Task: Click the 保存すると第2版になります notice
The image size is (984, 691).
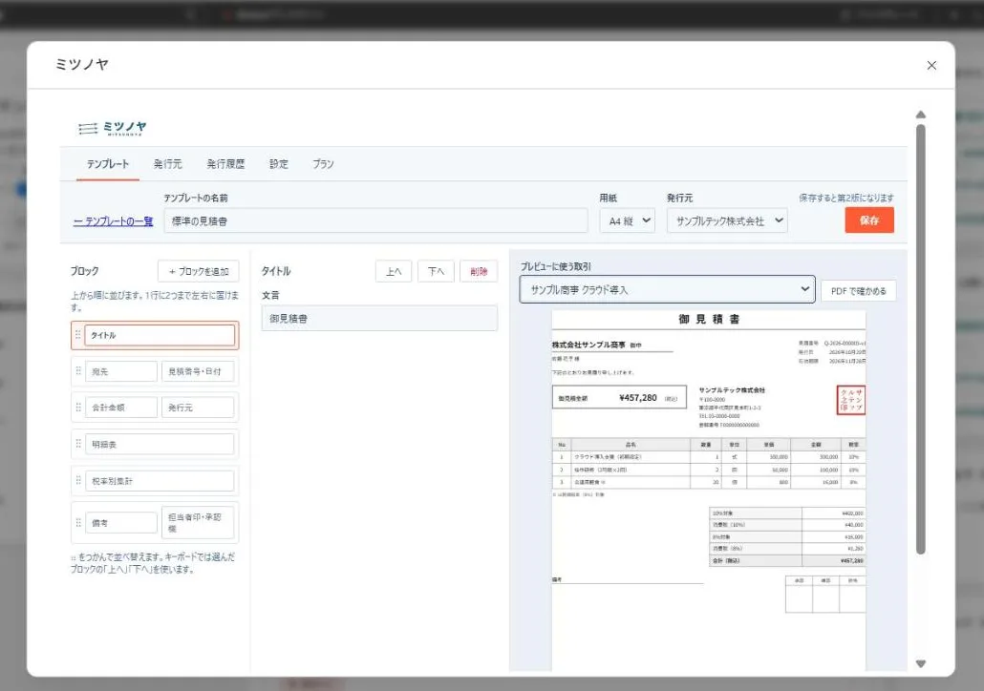Action: (845, 198)
